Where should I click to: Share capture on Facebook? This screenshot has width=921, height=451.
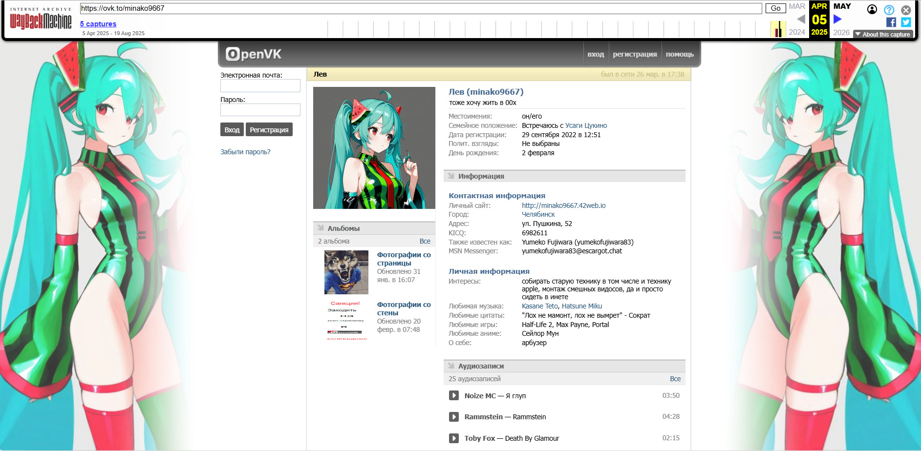click(x=891, y=22)
